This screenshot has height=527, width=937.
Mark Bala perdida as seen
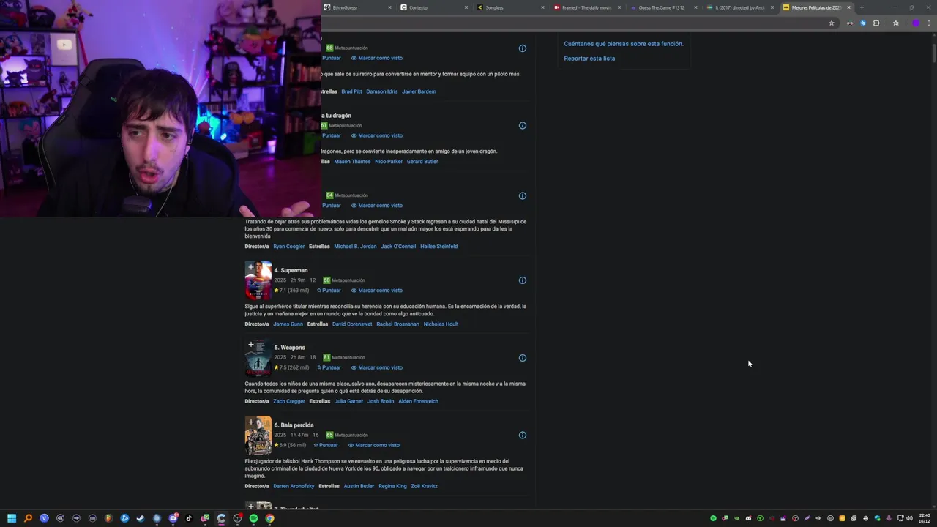pos(374,445)
